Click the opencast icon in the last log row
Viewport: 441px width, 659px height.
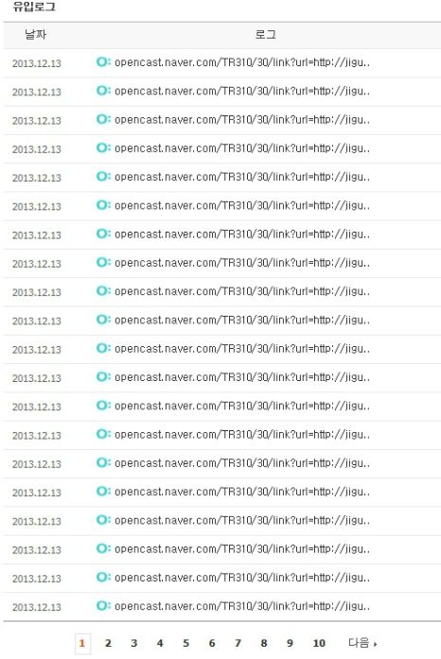click(103, 605)
